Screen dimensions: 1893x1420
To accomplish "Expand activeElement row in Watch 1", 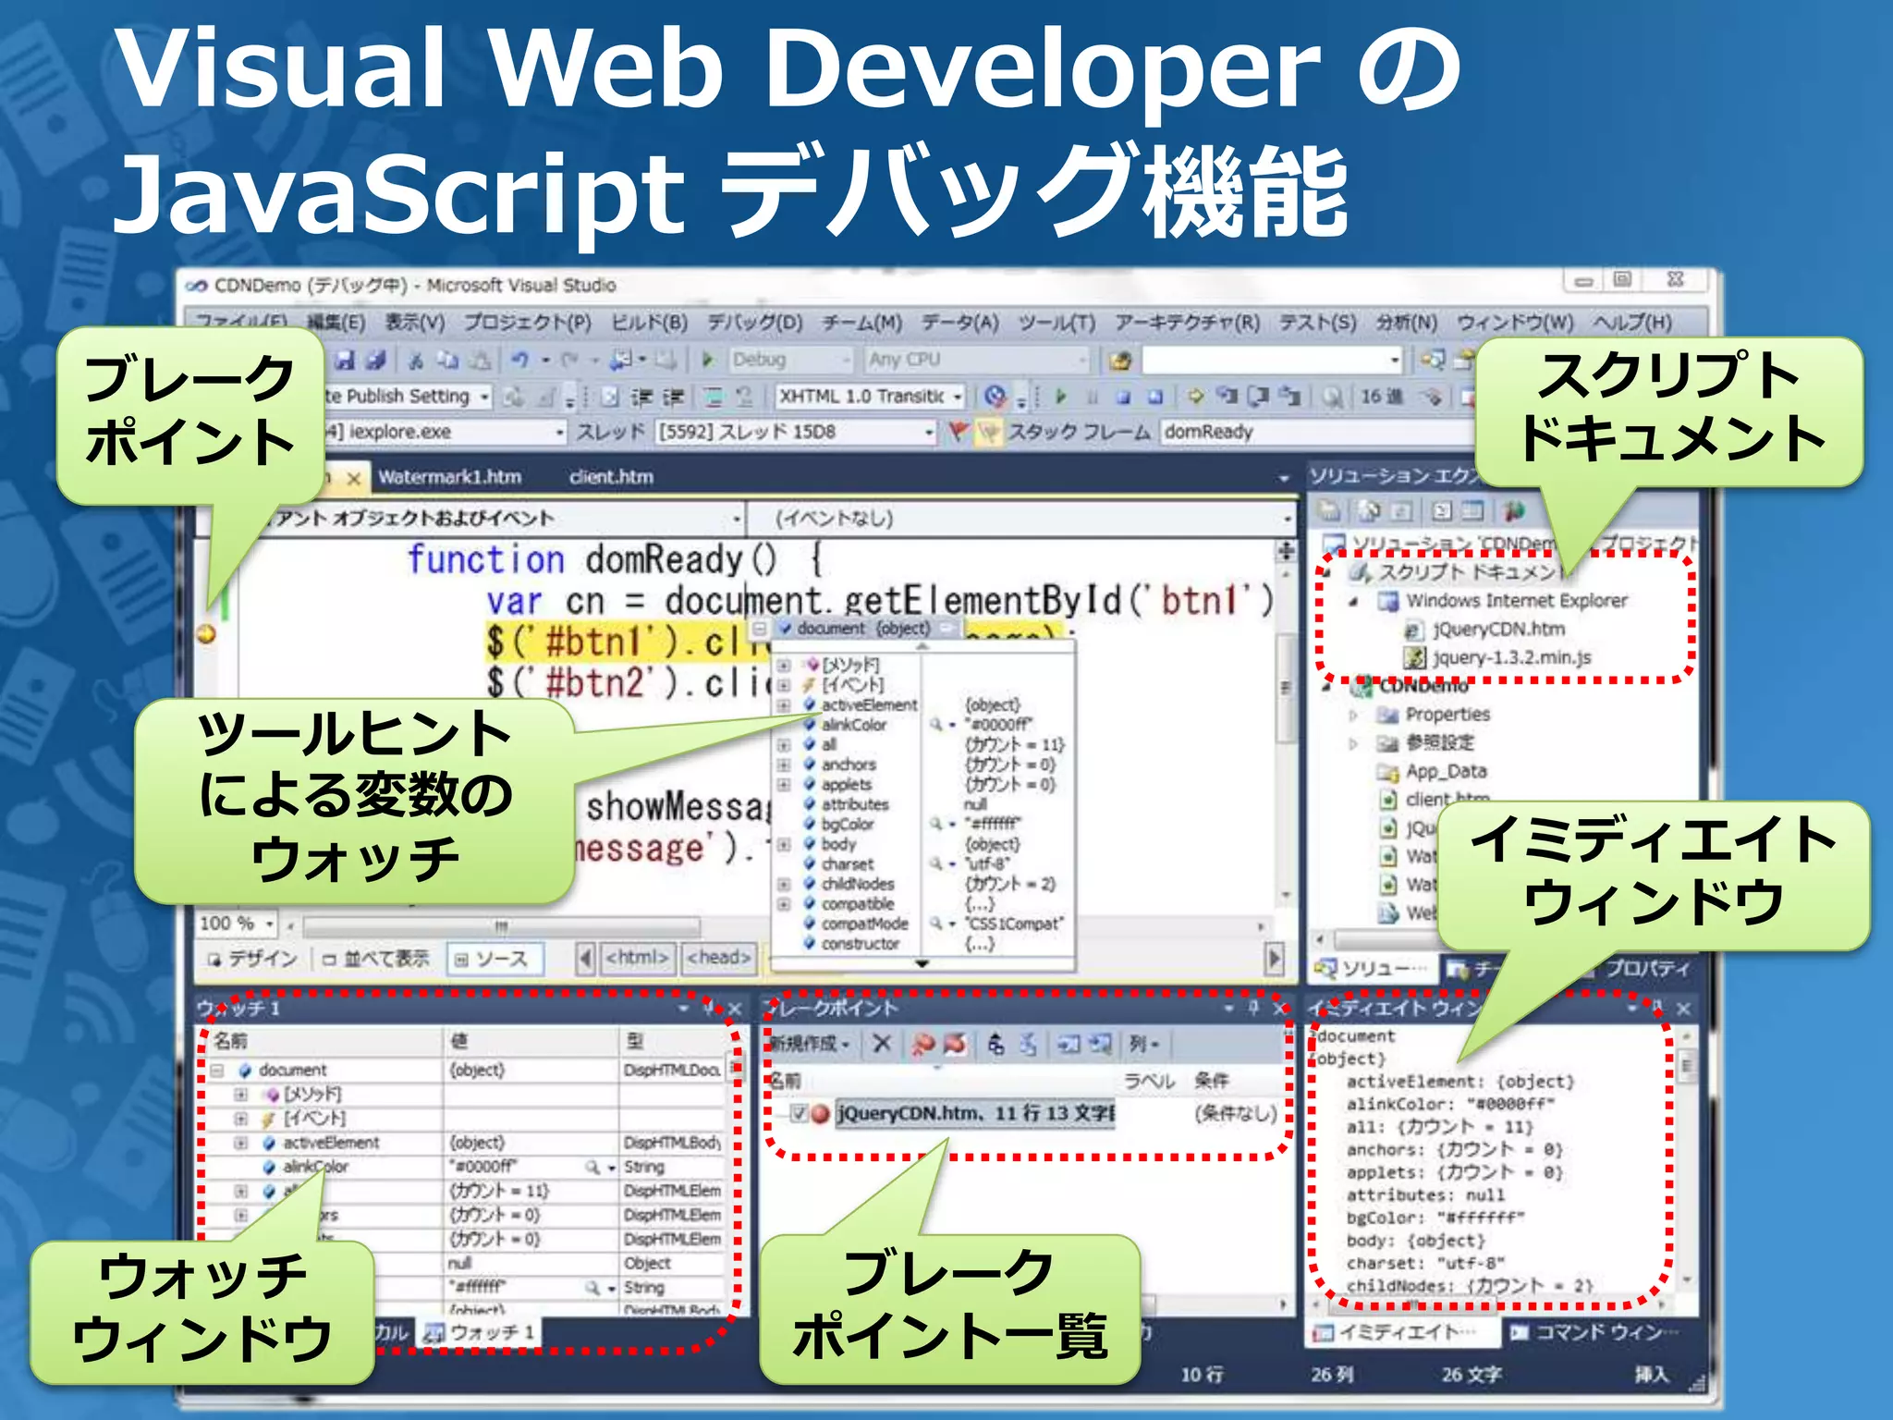I will tap(241, 1143).
